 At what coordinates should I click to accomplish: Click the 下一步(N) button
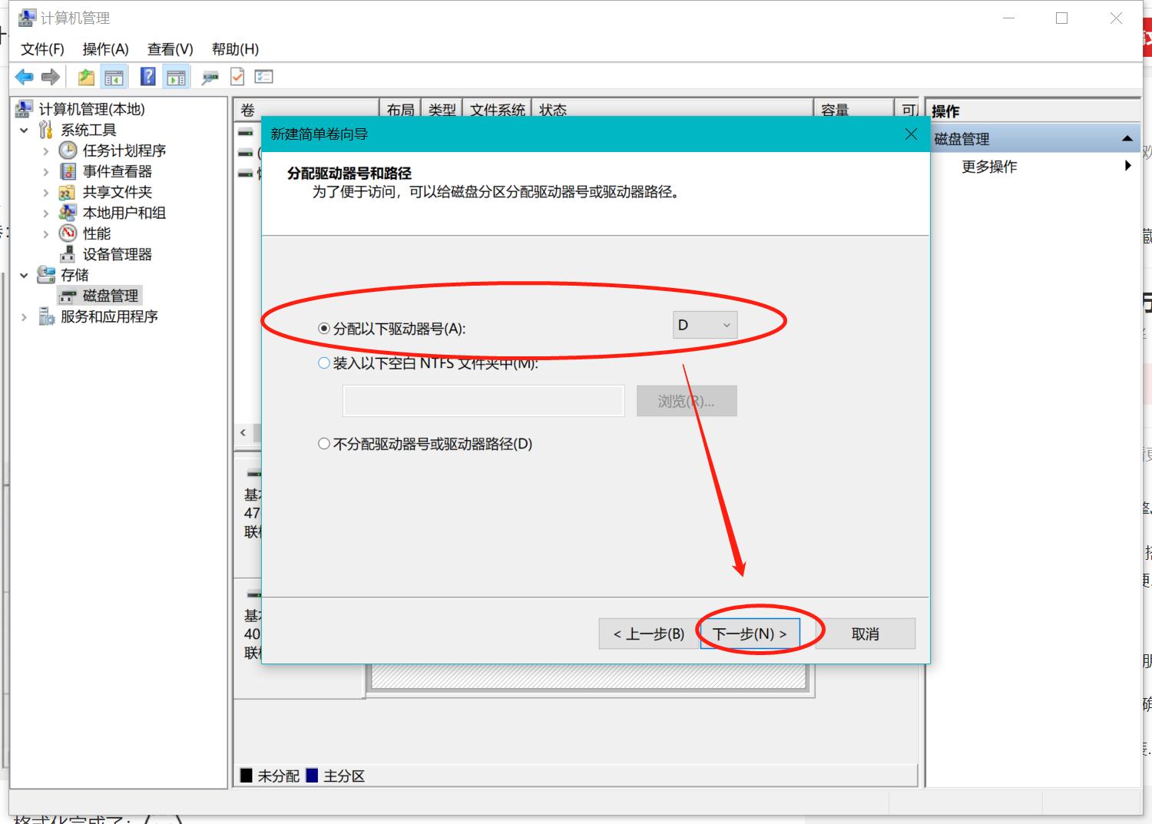point(749,634)
